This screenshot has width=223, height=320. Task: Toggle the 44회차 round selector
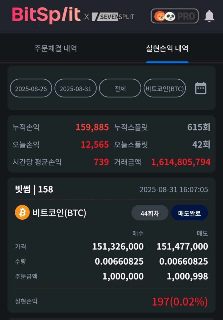(x=150, y=212)
